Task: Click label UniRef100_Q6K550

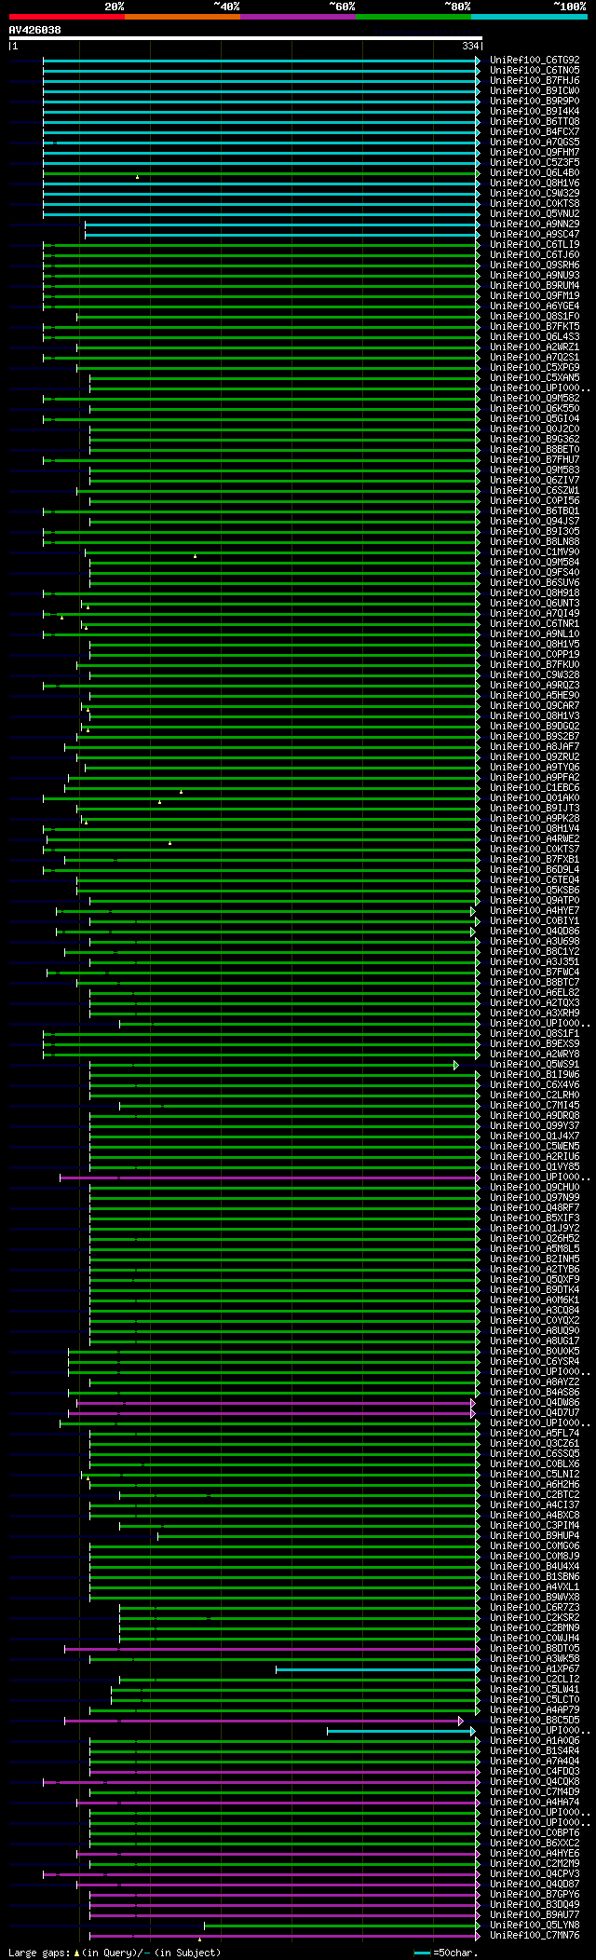Action: 535,409
